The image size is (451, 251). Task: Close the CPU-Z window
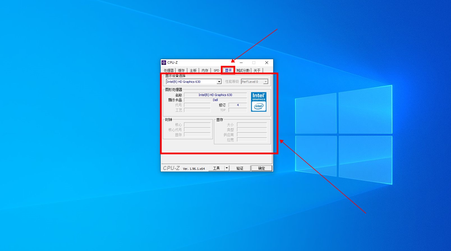(267, 63)
